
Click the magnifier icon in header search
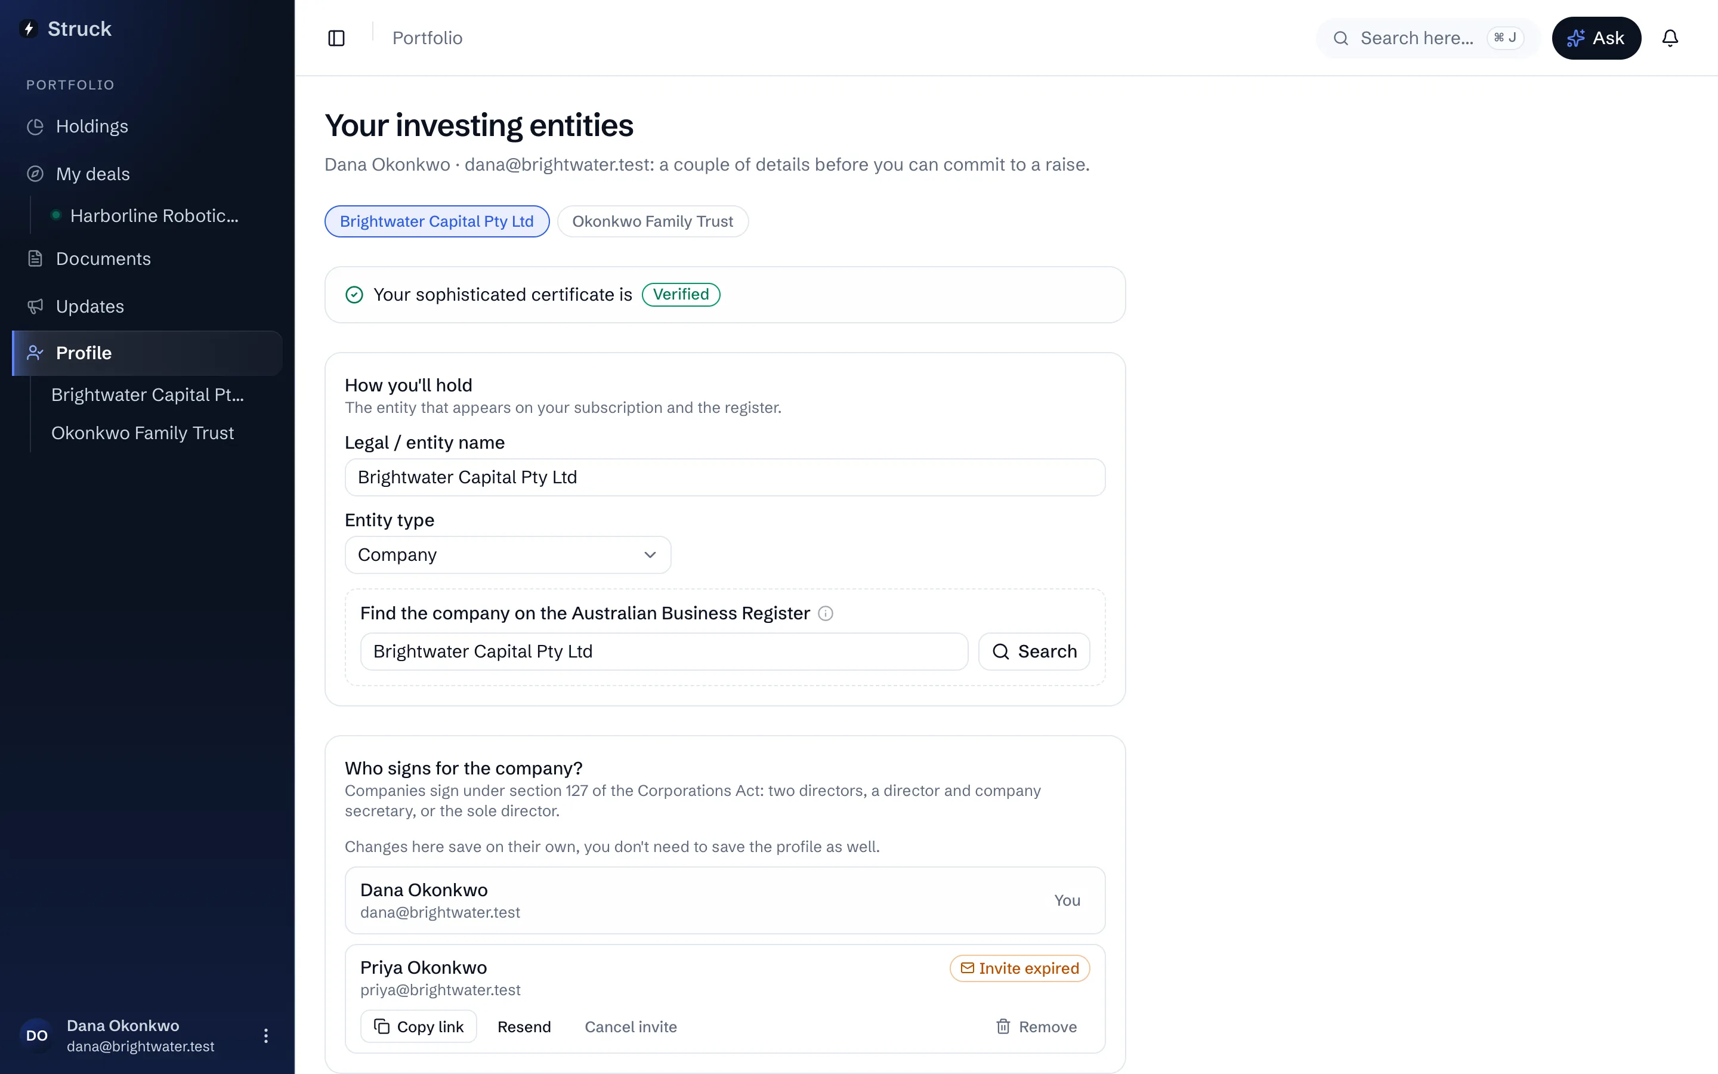(1340, 38)
